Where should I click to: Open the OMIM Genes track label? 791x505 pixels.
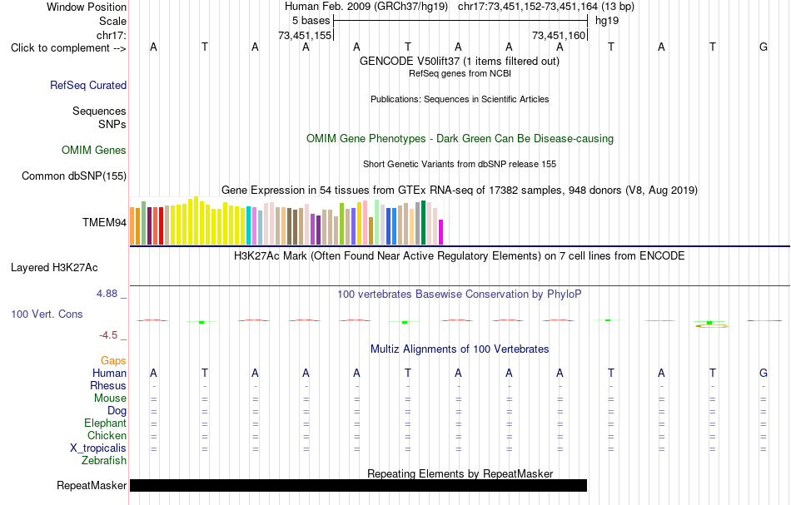coord(94,151)
